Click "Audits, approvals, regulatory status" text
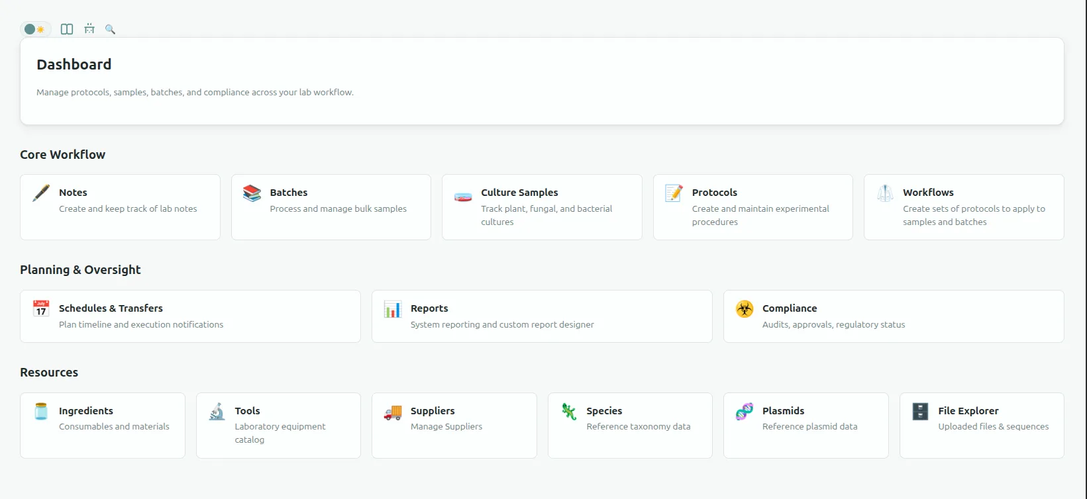The height and width of the screenshot is (499, 1087). coord(833,324)
